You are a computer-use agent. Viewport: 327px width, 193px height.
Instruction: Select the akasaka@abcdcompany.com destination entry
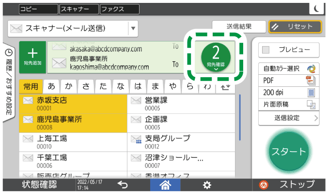[115, 47]
